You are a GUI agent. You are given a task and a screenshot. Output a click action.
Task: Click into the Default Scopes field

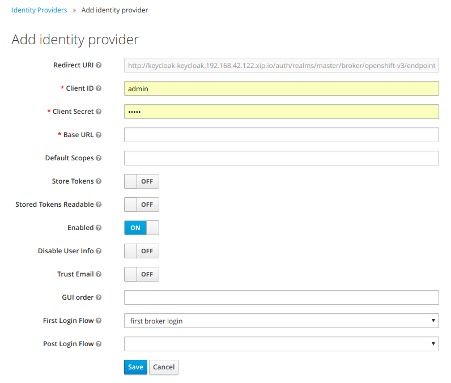tap(281, 158)
